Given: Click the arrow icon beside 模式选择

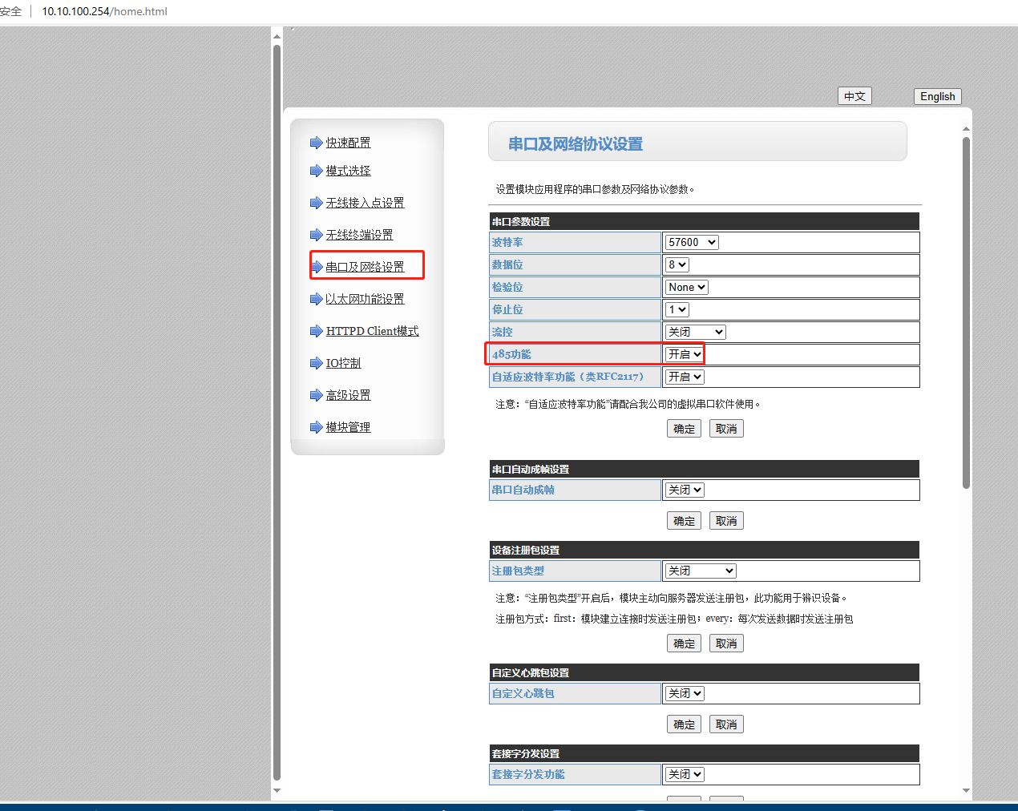Looking at the screenshot, I should [316, 171].
